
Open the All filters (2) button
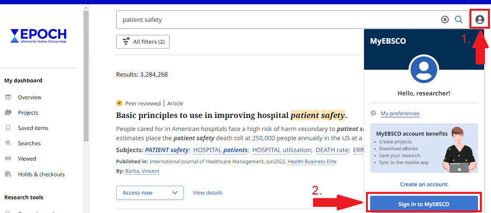pos(143,42)
